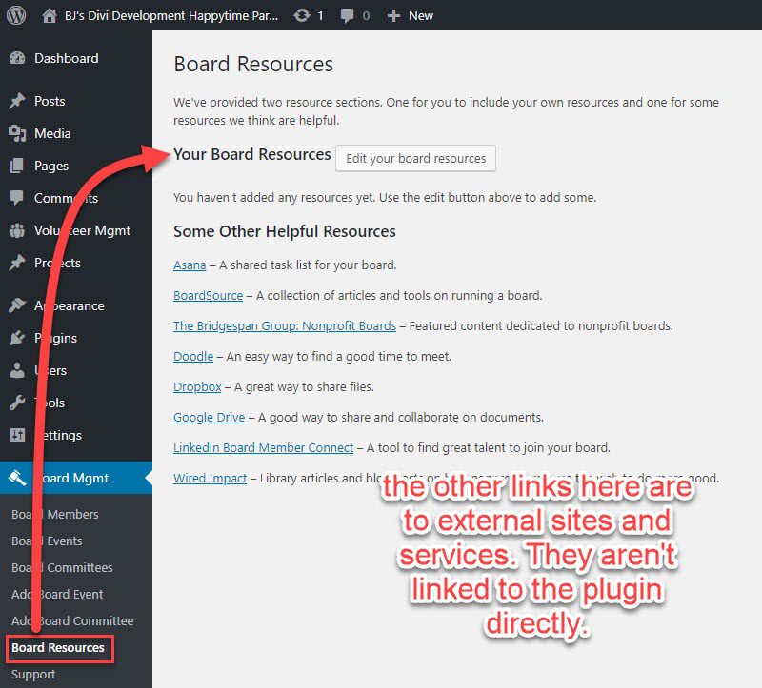Click the WordPress logo in the admin bar
The height and width of the screenshot is (688, 762).
click(x=15, y=14)
